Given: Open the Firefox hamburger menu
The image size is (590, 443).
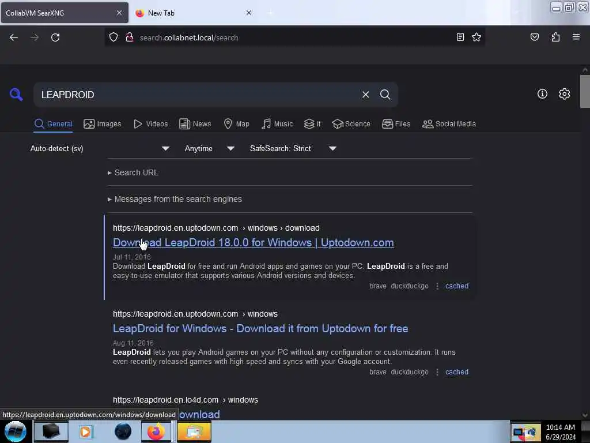Looking at the screenshot, I should [x=576, y=37].
